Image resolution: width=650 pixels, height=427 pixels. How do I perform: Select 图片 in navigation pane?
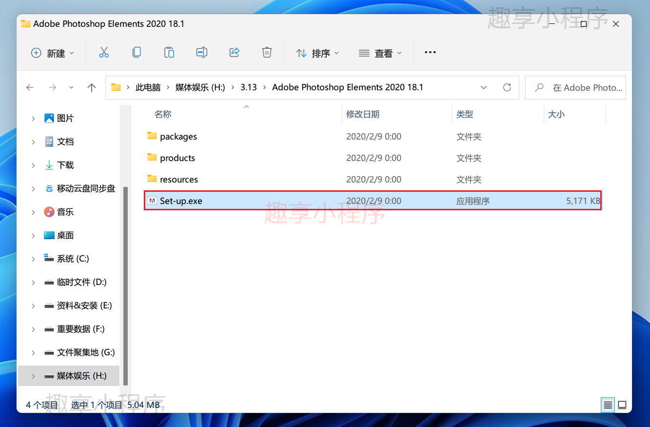(x=65, y=118)
